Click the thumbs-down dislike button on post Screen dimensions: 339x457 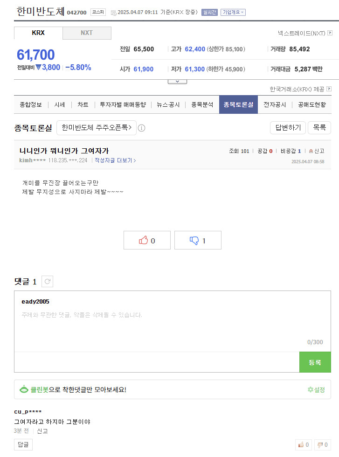[x=198, y=240]
